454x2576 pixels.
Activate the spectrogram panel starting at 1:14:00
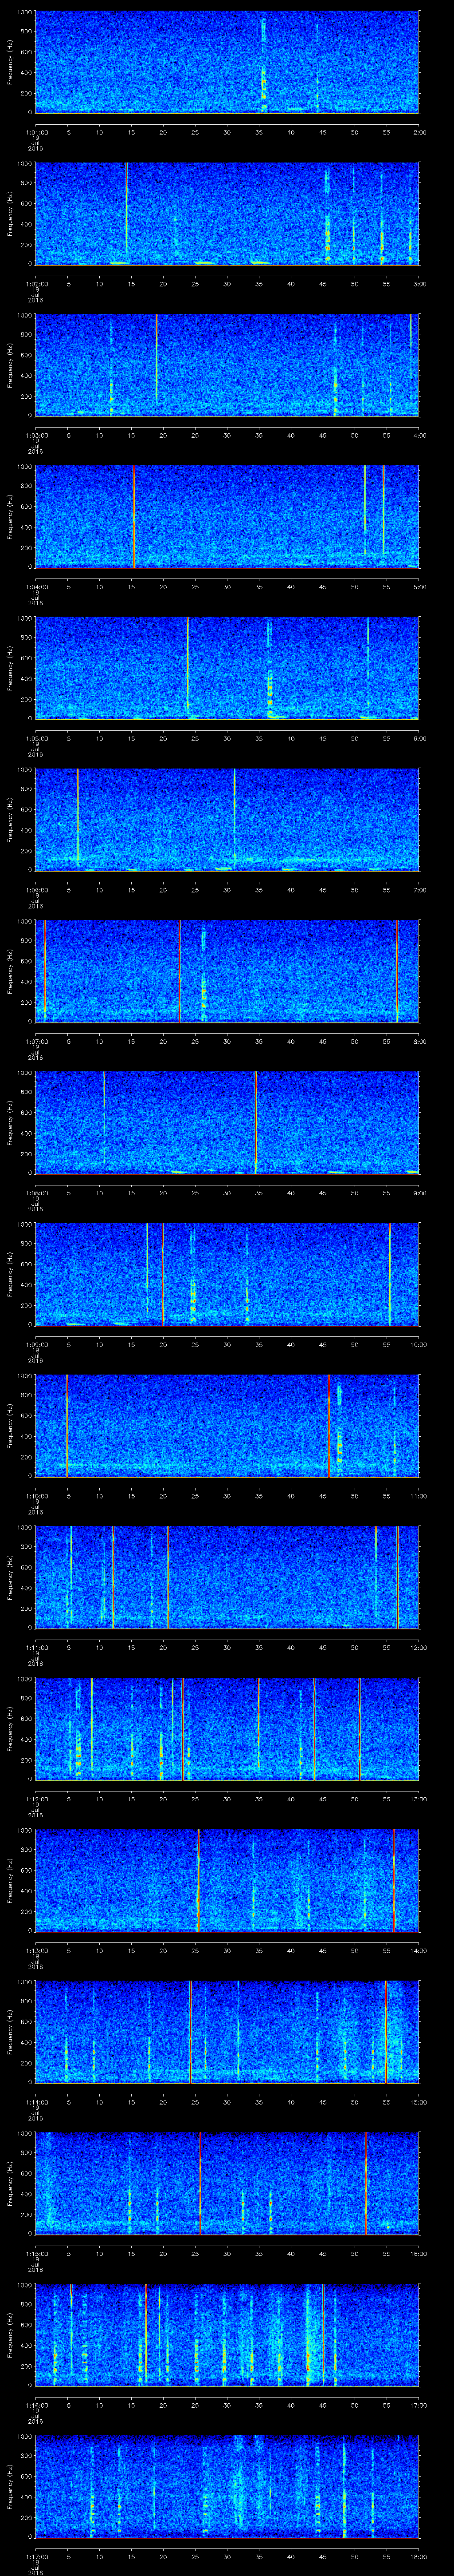tap(227, 2032)
